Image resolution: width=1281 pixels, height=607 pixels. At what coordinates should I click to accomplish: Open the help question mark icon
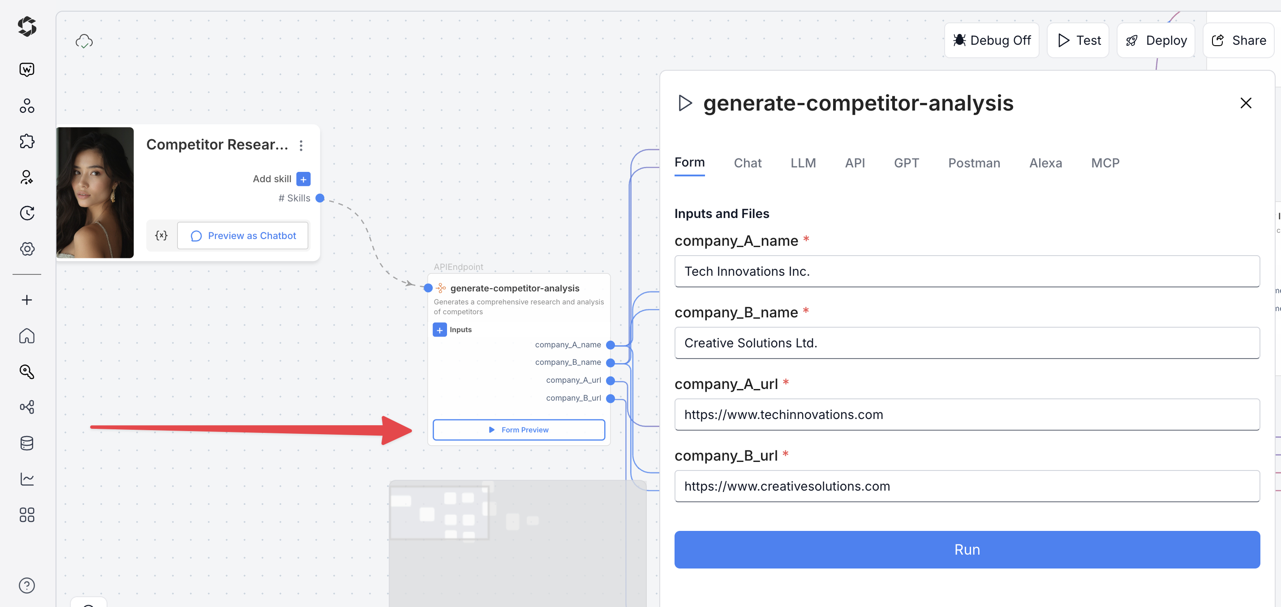27,585
